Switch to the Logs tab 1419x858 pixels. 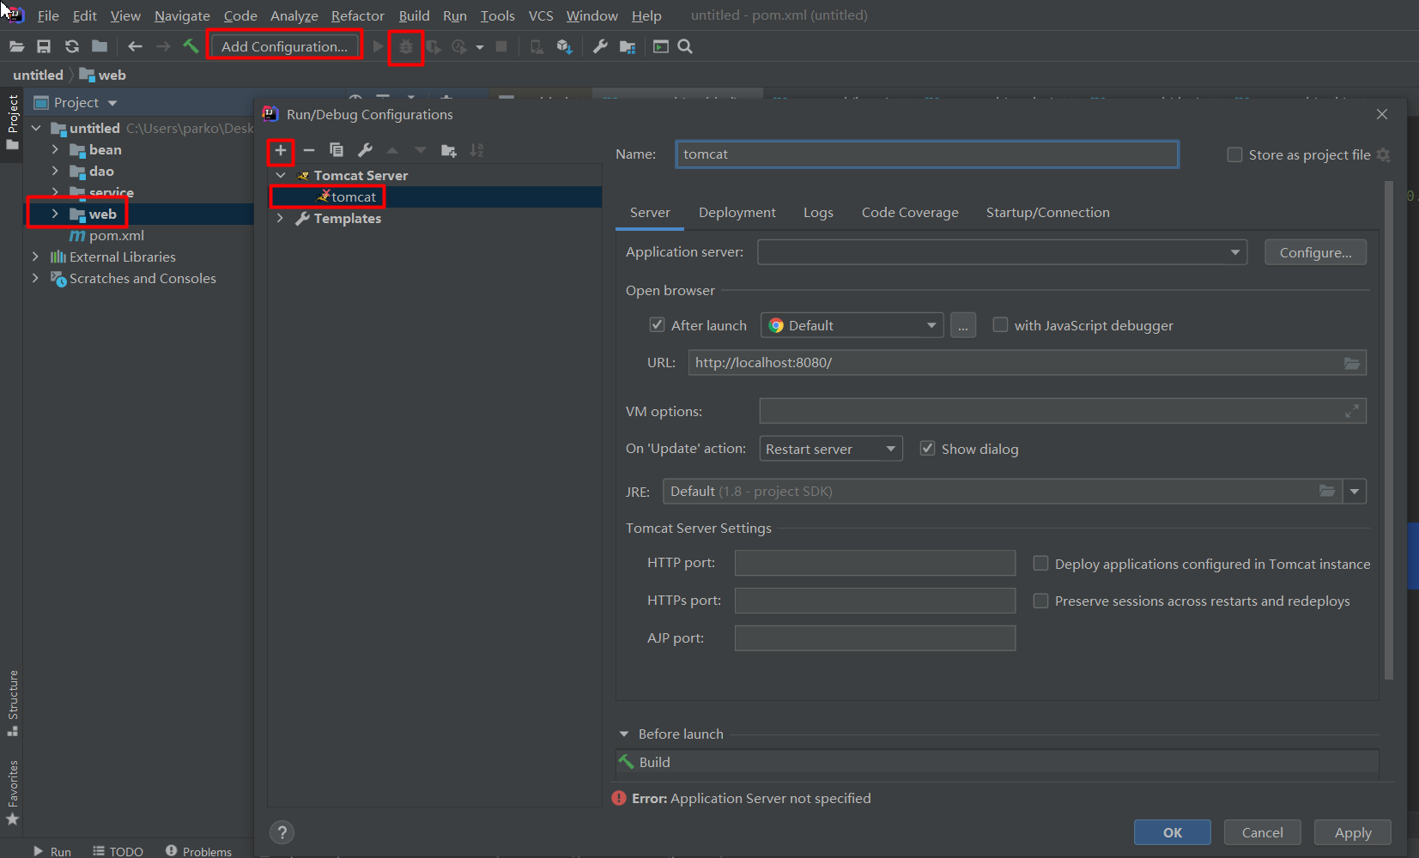tap(818, 213)
